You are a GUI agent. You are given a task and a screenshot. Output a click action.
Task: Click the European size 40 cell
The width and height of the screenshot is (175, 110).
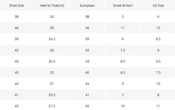click(87, 73)
